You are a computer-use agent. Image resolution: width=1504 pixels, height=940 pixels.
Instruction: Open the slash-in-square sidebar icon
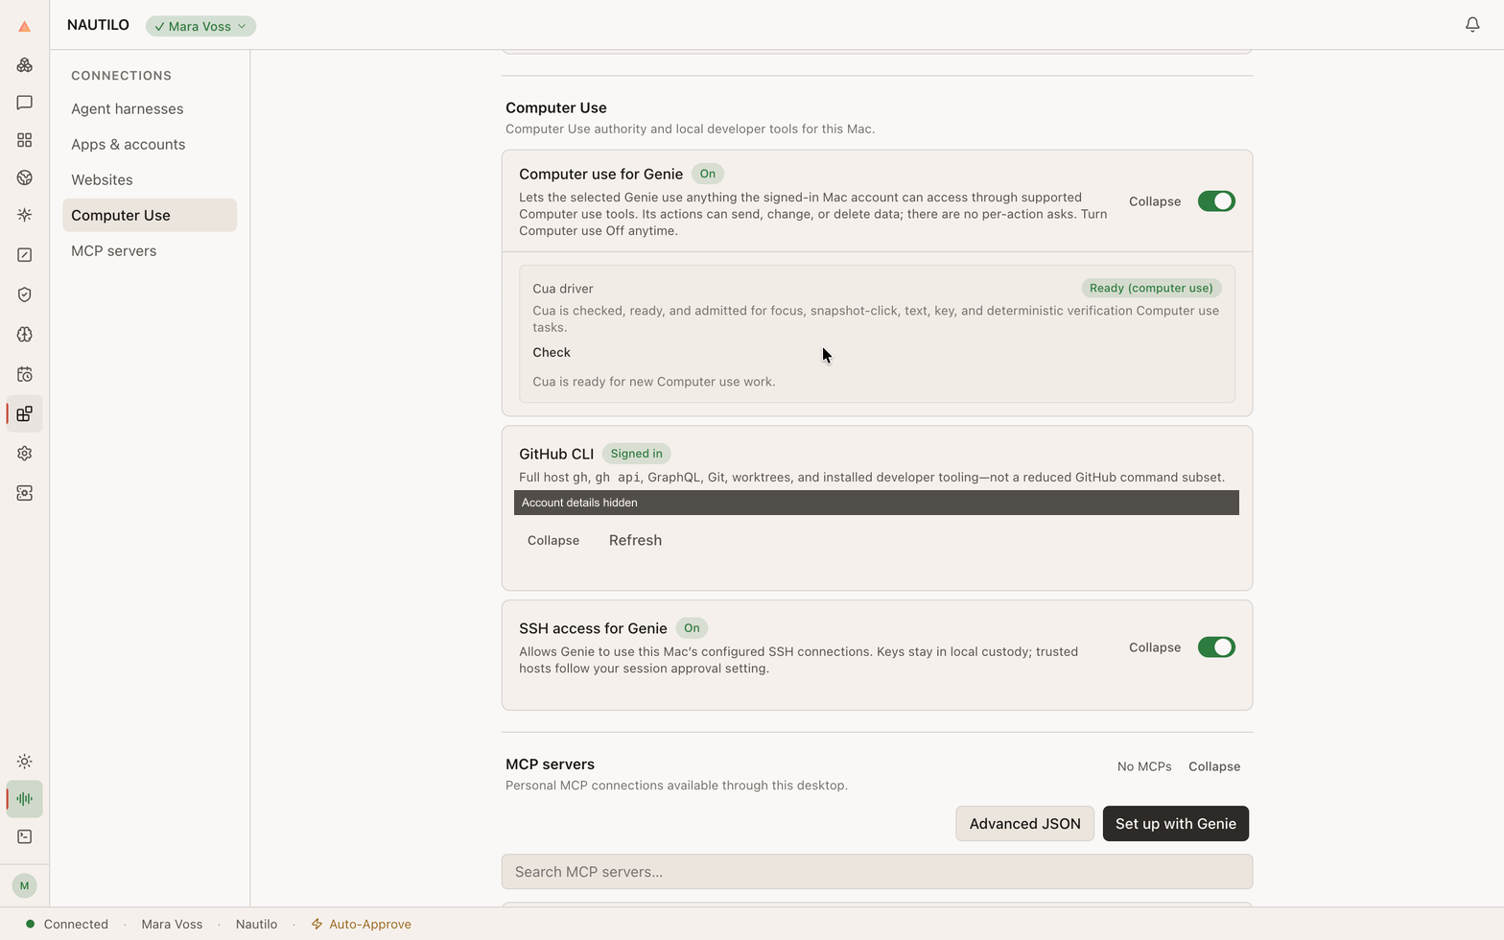[x=25, y=255]
